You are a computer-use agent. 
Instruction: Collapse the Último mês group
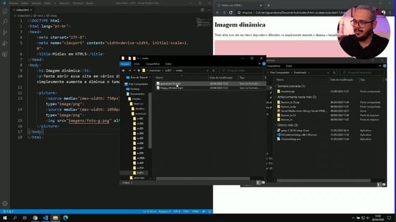(x=276, y=125)
